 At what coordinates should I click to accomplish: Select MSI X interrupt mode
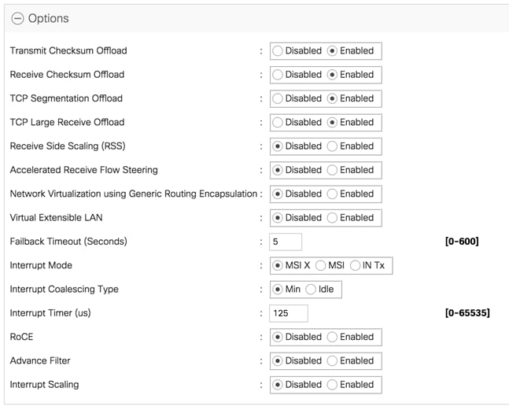click(x=278, y=265)
